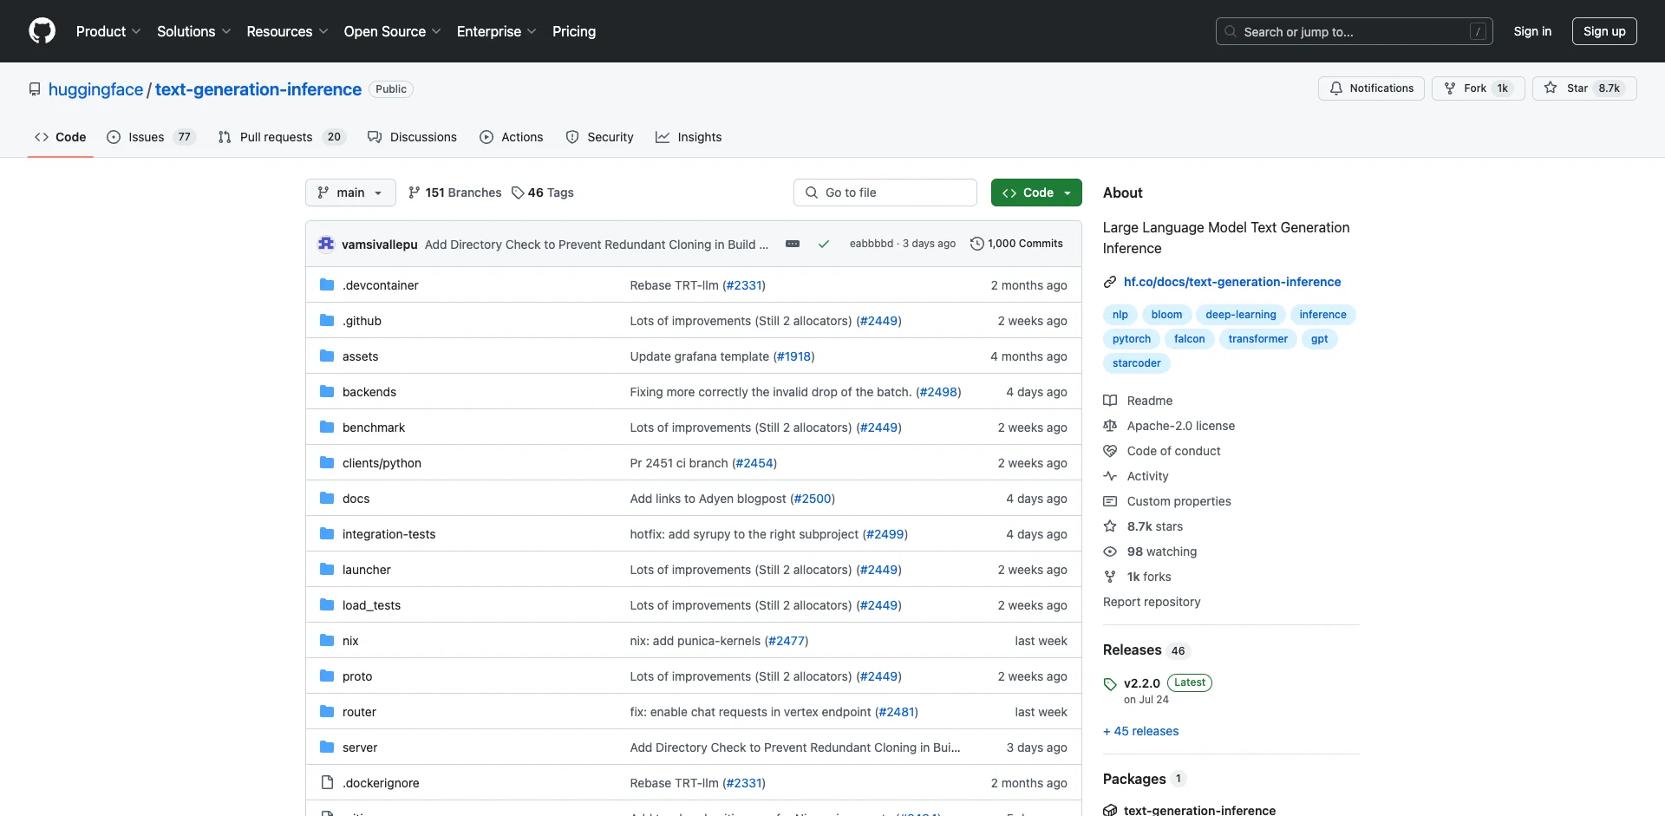The width and height of the screenshot is (1665, 816).
Task: Switch to the Pull requests tab
Action: click(x=282, y=137)
